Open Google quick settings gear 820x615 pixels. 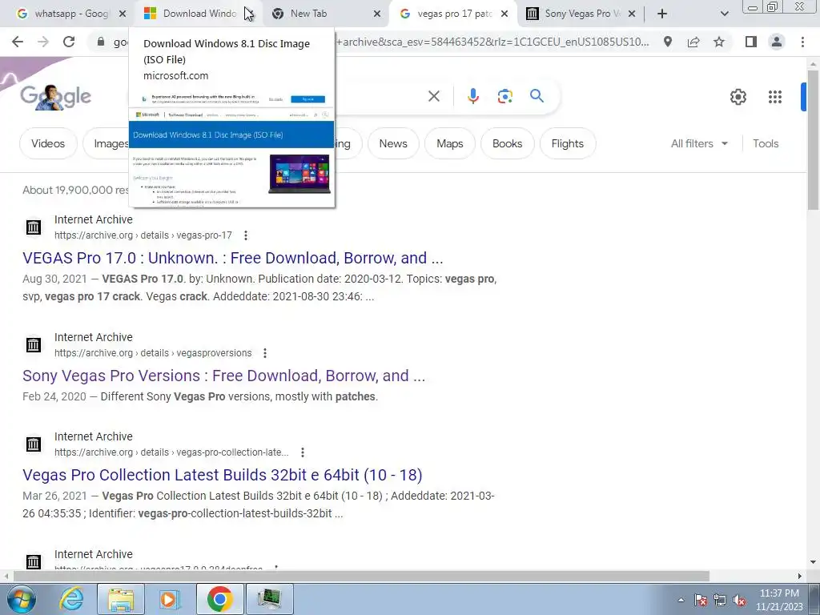(738, 97)
